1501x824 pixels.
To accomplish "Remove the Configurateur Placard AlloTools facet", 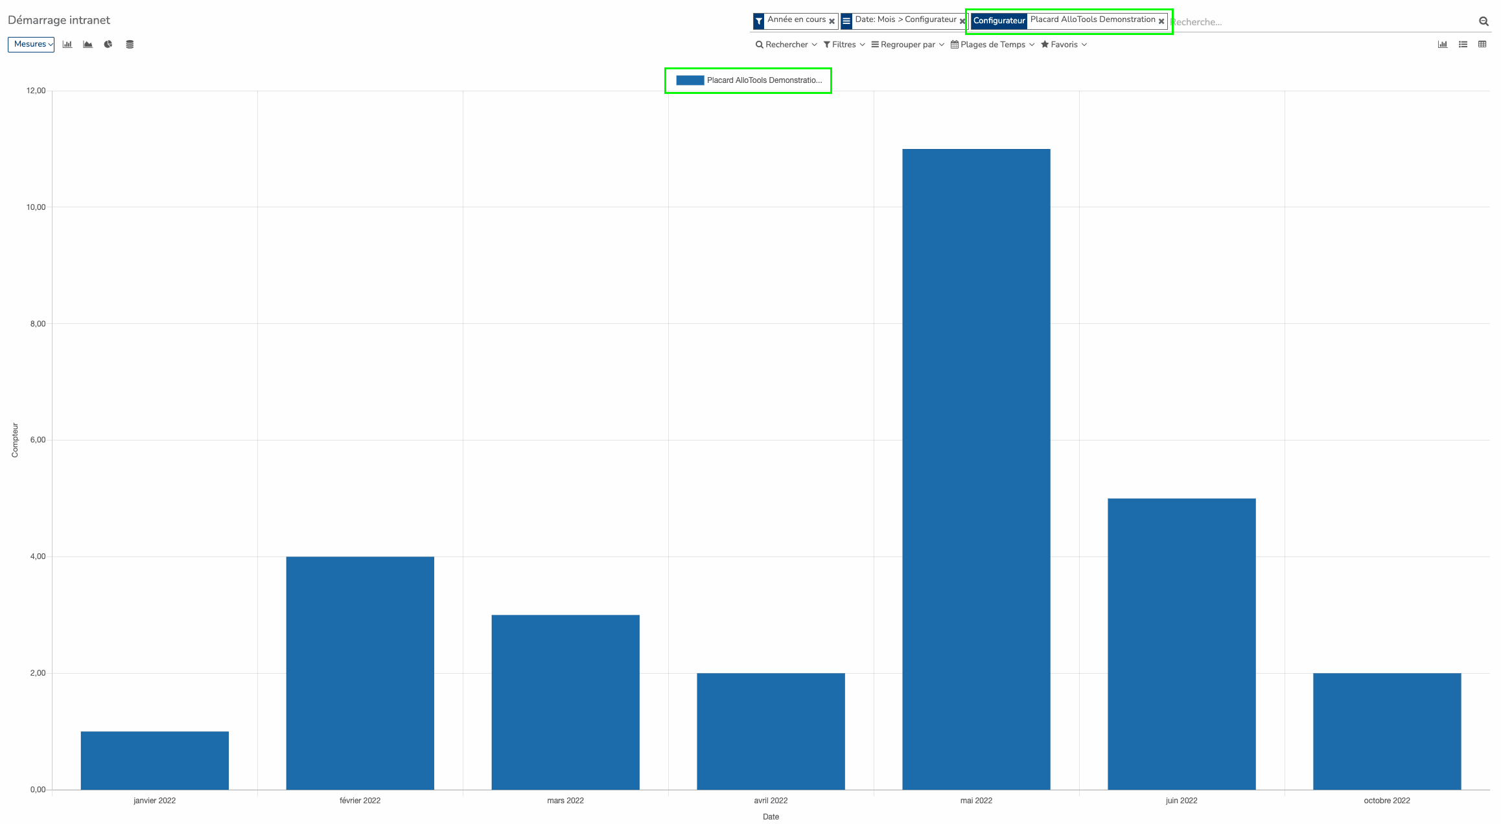I will click(x=1161, y=21).
